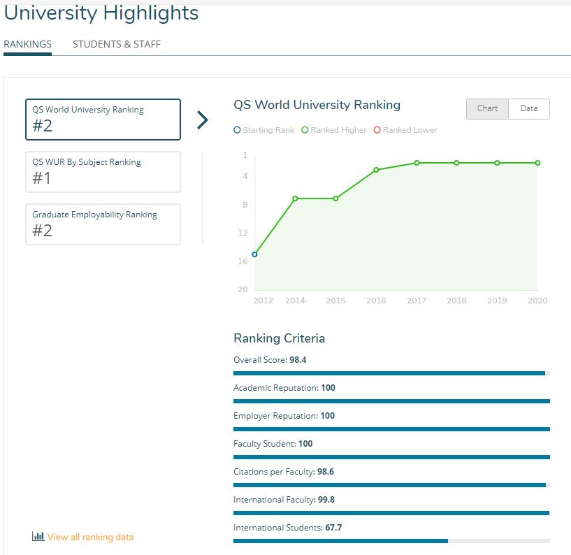Click the University Highlights heading
This screenshot has width=571, height=555.
point(101,13)
